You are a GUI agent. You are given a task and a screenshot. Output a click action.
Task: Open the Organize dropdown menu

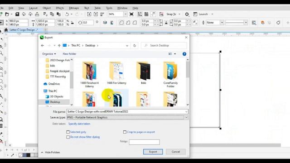click(49, 54)
